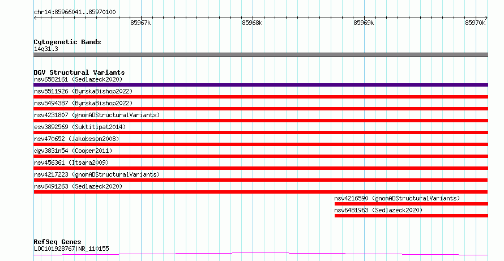Click the DGV Structural Variants track title

click(x=79, y=72)
